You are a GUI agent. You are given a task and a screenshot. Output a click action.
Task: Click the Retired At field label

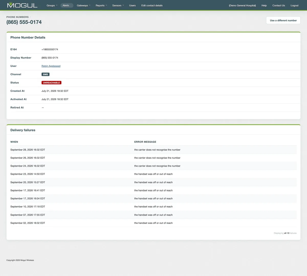click(17, 108)
